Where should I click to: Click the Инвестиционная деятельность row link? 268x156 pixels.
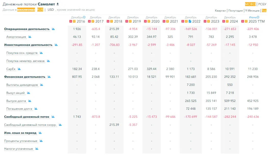tap(28, 45)
